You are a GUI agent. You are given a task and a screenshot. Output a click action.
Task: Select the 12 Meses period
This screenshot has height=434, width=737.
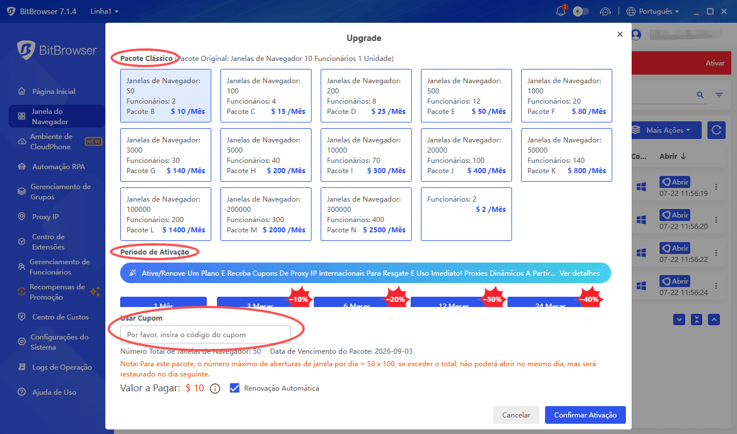click(454, 302)
